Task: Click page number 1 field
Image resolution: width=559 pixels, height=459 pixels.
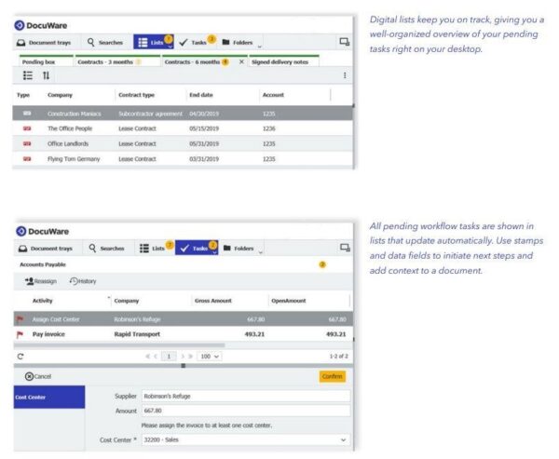Action: pos(169,357)
